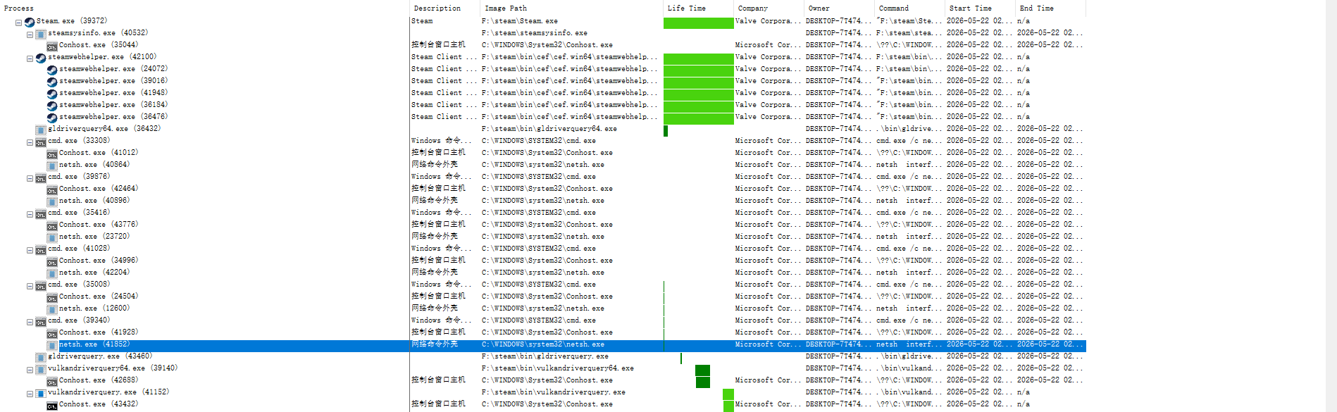
Task: Click the dark green Life Time bar of vulkandriverquery64.exe
Action: pos(702,370)
